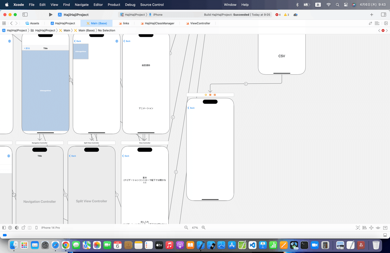Switch to the Assets tab
This screenshot has height=253, width=390.
pos(32,23)
